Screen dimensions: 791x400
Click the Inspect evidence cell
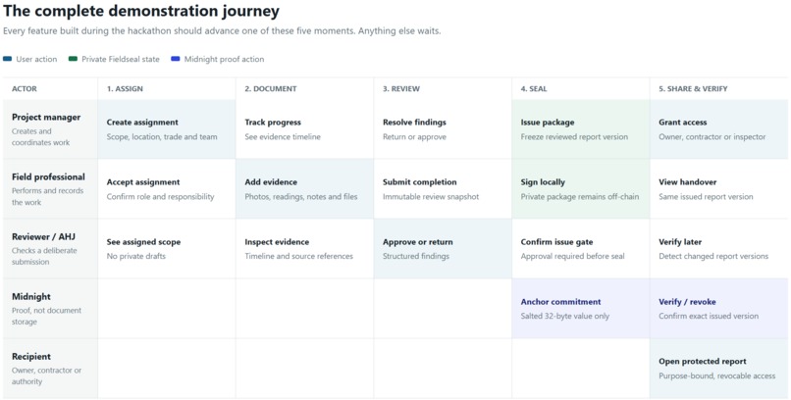[x=304, y=248]
